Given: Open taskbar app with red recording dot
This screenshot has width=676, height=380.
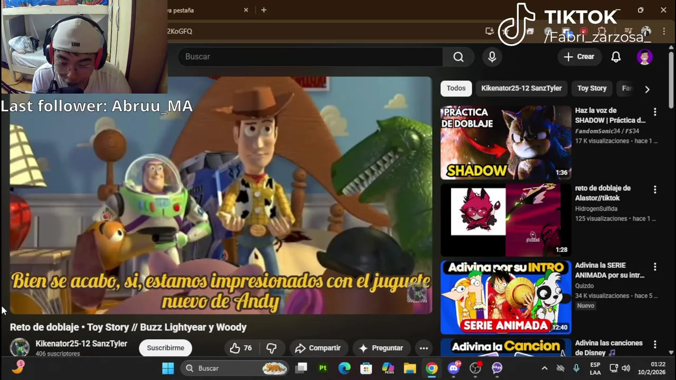Looking at the screenshot, I should click(x=475, y=368).
